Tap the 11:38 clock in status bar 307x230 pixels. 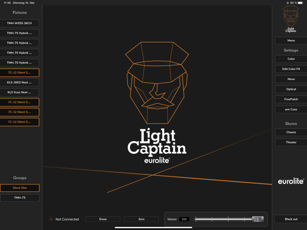(7, 3)
